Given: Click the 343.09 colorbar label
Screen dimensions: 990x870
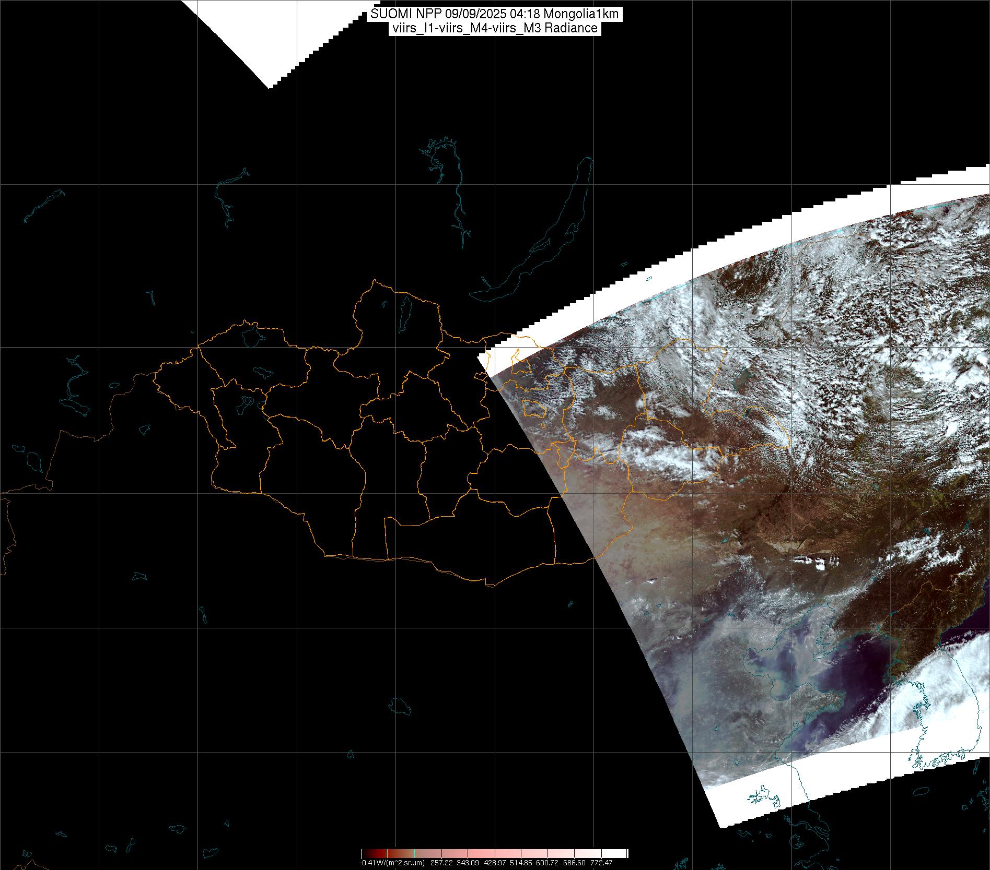Looking at the screenshot, I should [469, 863].
